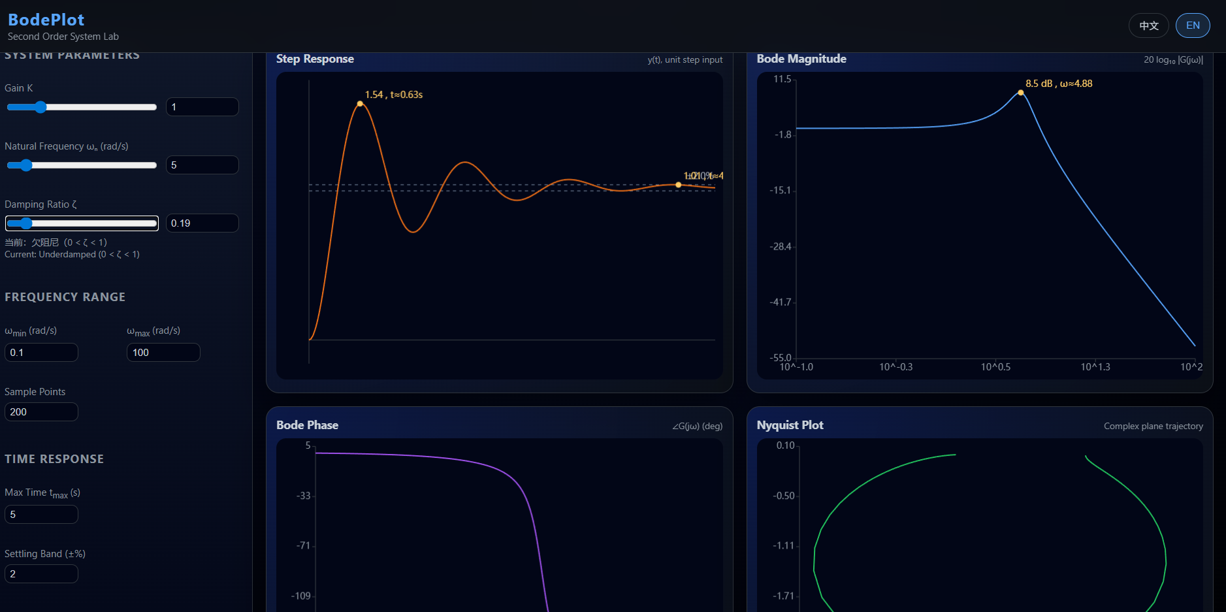The width and height of the screenshot is (1226, 612).
Task: Click the Natural Frequency input showing 5
Action: 202,165
